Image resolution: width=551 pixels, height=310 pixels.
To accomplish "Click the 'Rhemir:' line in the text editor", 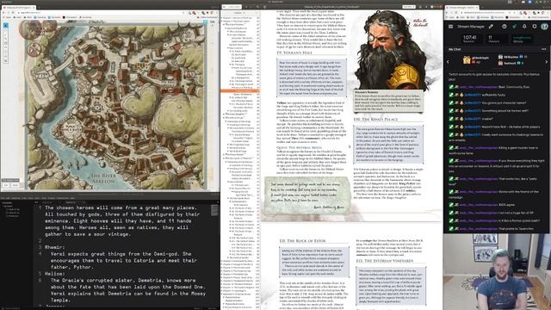I will (55, 247).
